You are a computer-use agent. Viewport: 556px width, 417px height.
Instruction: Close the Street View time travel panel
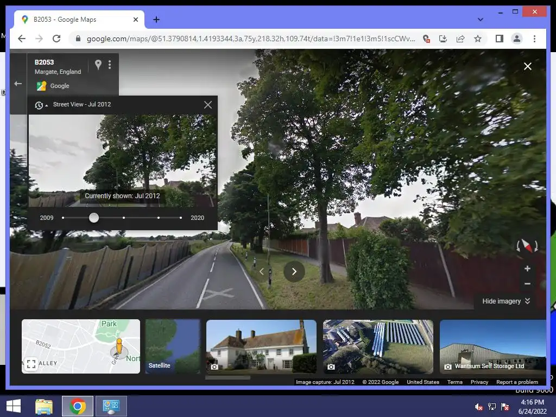click(x=208, y=105)
